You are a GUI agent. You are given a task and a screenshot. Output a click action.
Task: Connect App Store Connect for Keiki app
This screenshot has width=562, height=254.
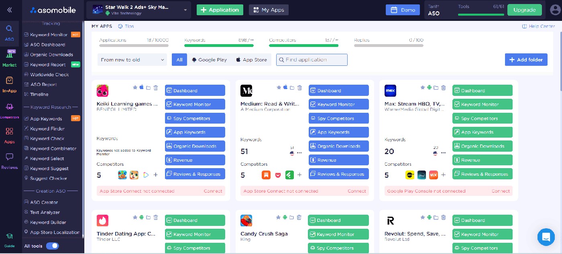213,191
